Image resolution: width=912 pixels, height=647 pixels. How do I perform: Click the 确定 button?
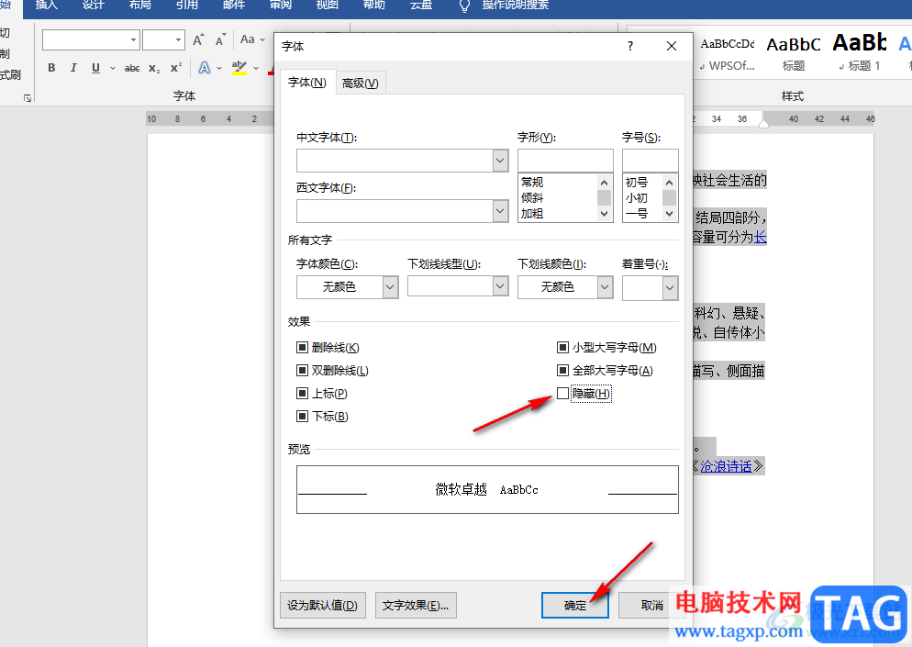click(574, 605)
